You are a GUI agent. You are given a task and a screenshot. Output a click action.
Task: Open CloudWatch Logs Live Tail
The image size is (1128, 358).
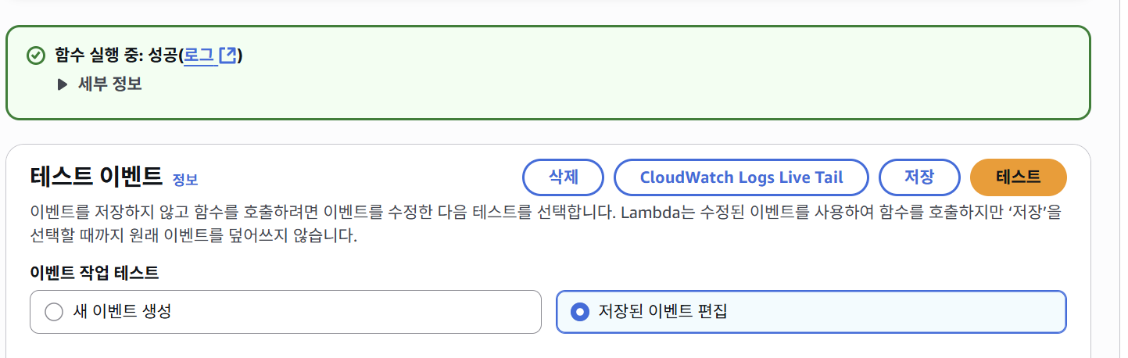(741, 177)
